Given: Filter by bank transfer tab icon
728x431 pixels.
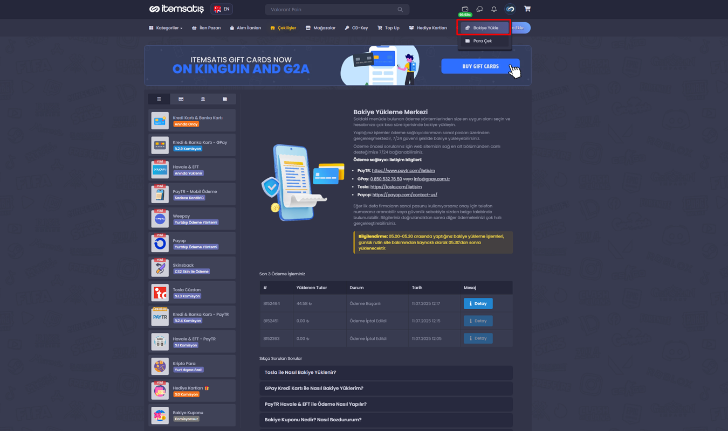Looking at the screenshot, I should pyautogui.click(x=203, y=99).
